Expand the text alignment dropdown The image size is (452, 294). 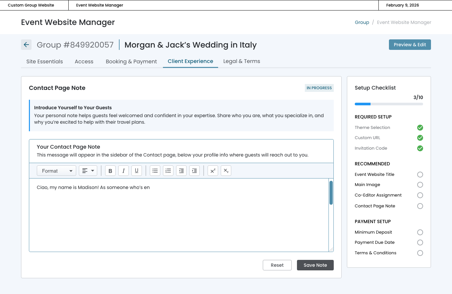88,171
